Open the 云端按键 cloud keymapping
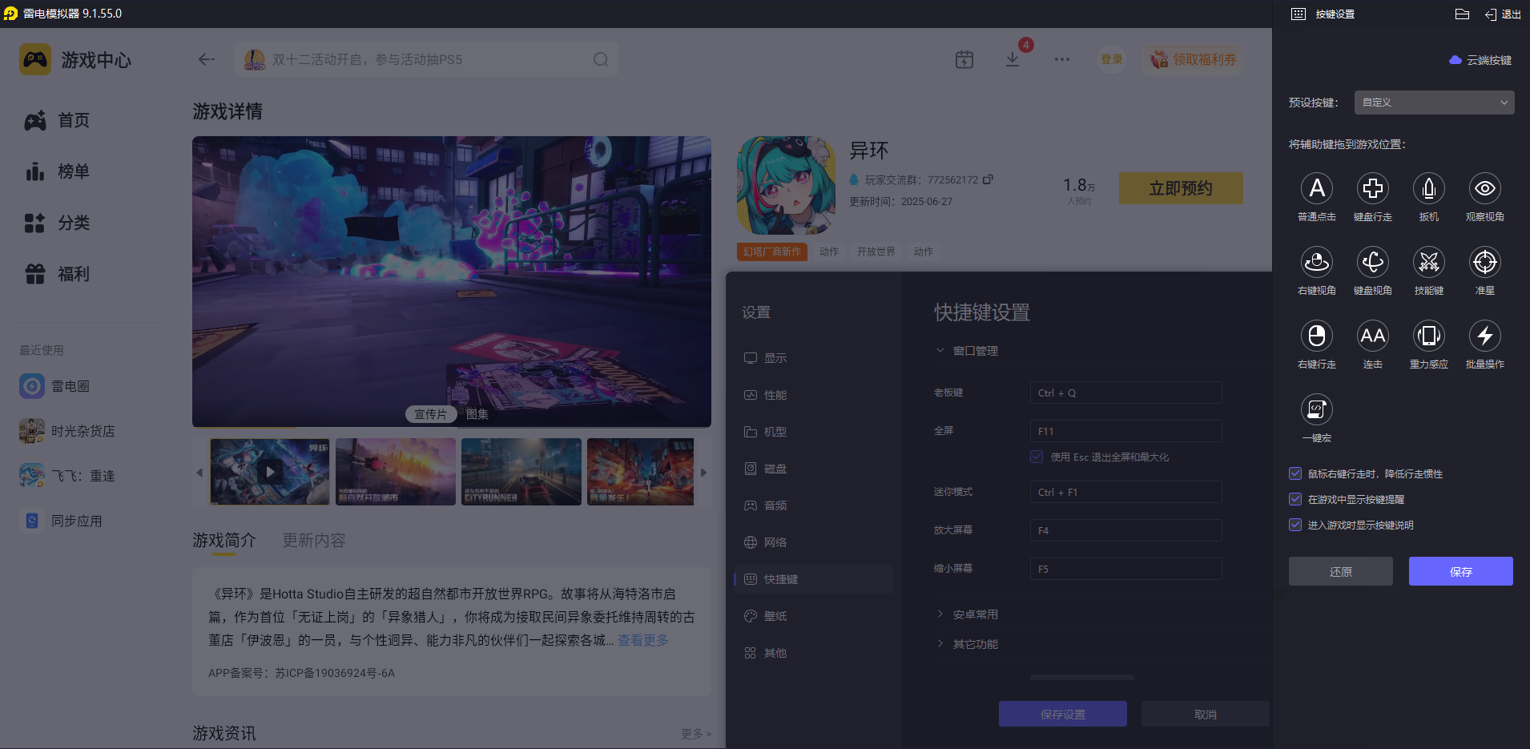Screen dimensions: 1530x749 click(1480, 60)
